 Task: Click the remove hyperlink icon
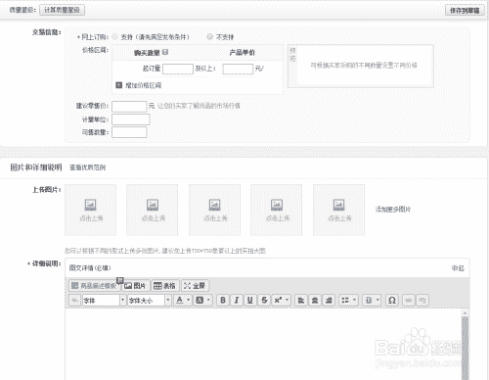(422, 300)
